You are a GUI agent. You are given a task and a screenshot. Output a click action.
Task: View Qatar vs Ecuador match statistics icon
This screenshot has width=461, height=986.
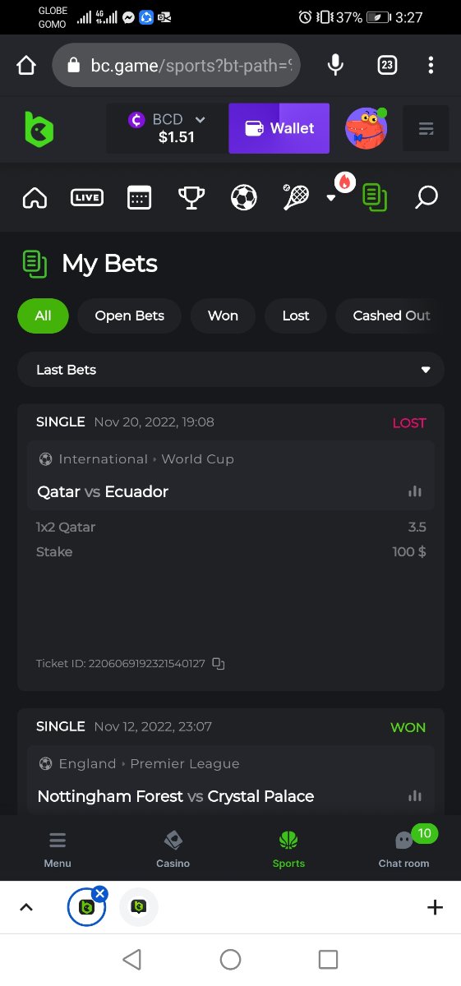tap(415, 491)
